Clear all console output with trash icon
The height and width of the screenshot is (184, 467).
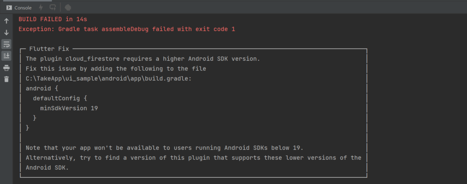[7, 79]
